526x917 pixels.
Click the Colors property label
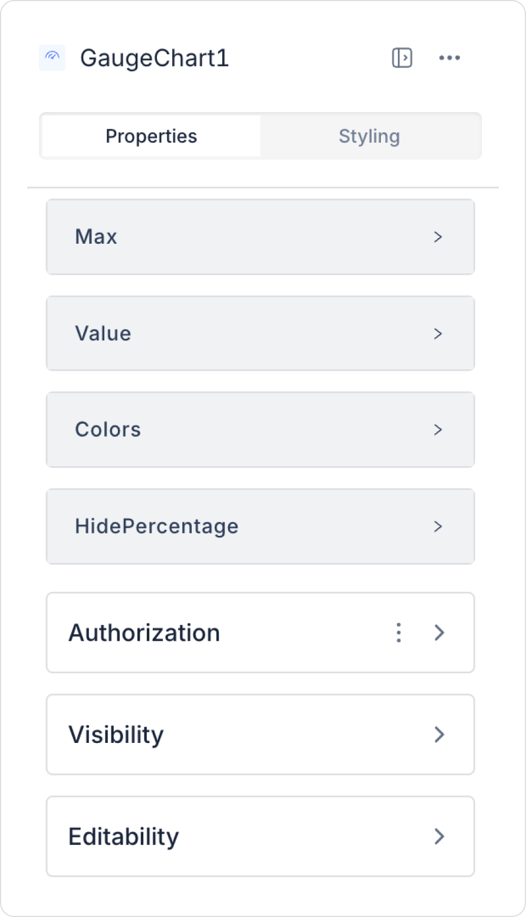tap(108, 430)
